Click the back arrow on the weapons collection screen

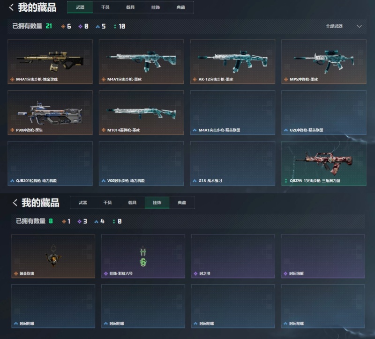(11, 7)
